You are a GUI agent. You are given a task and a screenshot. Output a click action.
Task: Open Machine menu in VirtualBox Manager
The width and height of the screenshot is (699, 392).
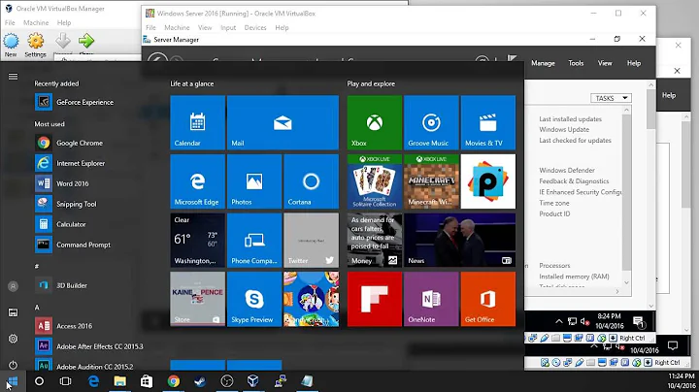click(36, 22)
